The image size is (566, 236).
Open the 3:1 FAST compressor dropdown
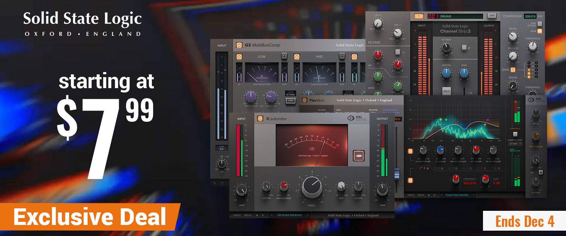[515, 144]
